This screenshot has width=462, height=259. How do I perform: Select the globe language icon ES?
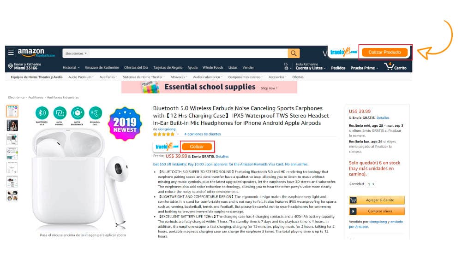[x=287, y=66]
